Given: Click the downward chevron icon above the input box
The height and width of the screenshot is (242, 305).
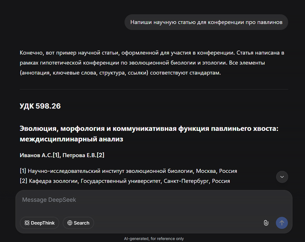Looking at the screenshot, I should 282,177.
